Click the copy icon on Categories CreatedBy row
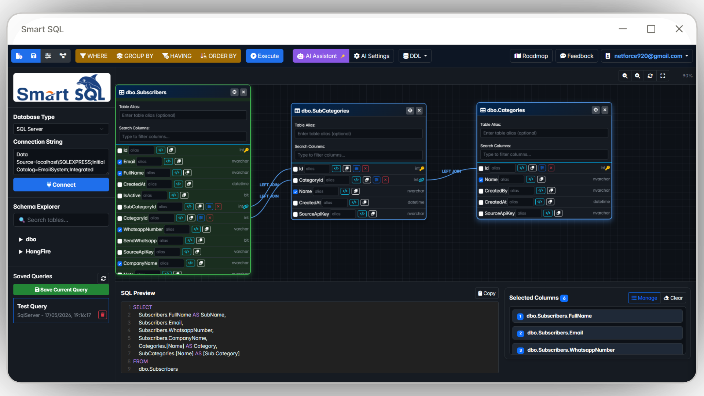 tap(551, 191)
